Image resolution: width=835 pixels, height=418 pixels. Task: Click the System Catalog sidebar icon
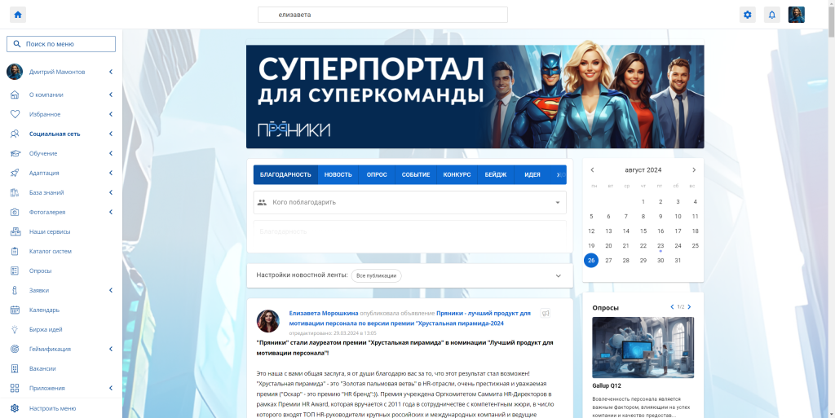pos(15,251)
